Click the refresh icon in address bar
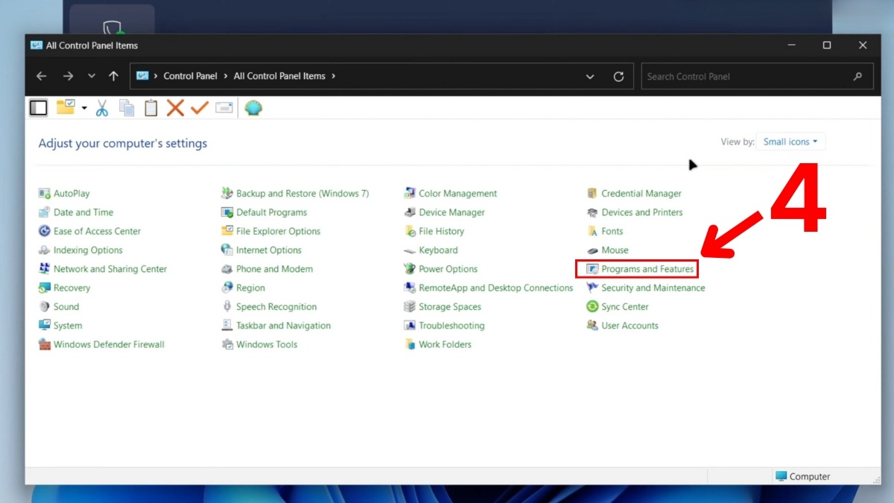 pos(618,76)
